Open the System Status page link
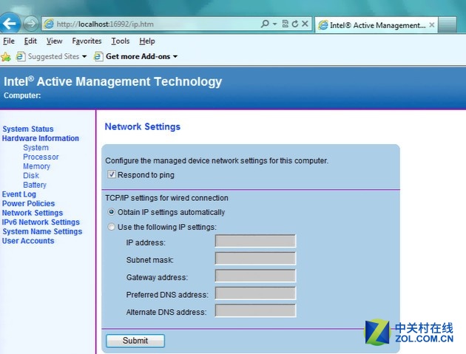466x354 pixels. point(28,129)
